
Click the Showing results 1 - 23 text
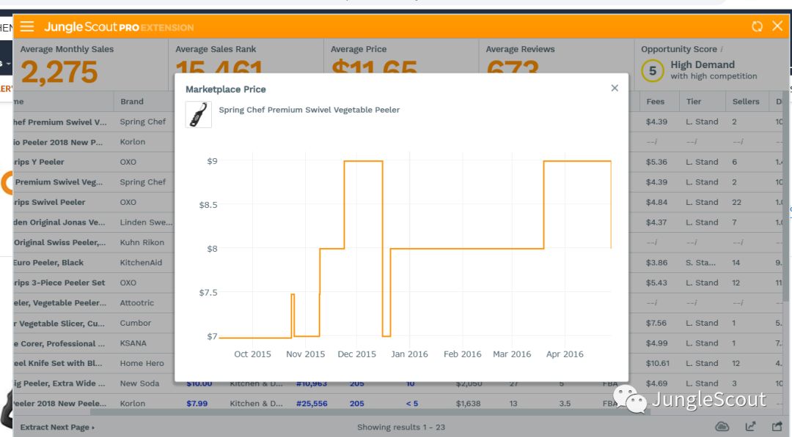click(x=401, y=427)
